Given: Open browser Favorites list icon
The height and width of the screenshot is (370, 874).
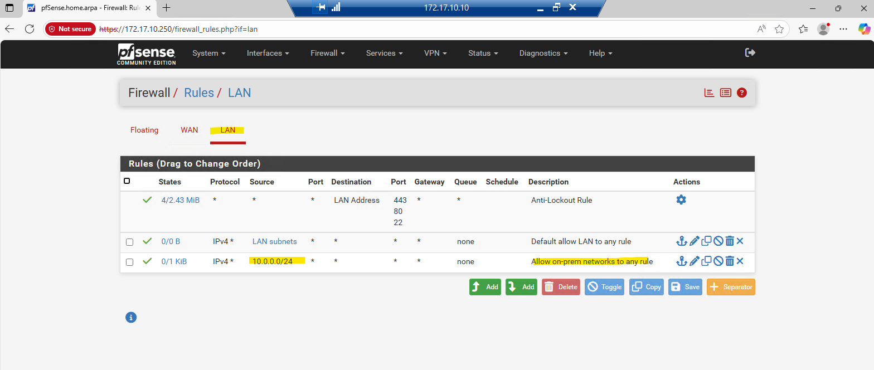Looking at the screenshot, I should coord(803,29).
